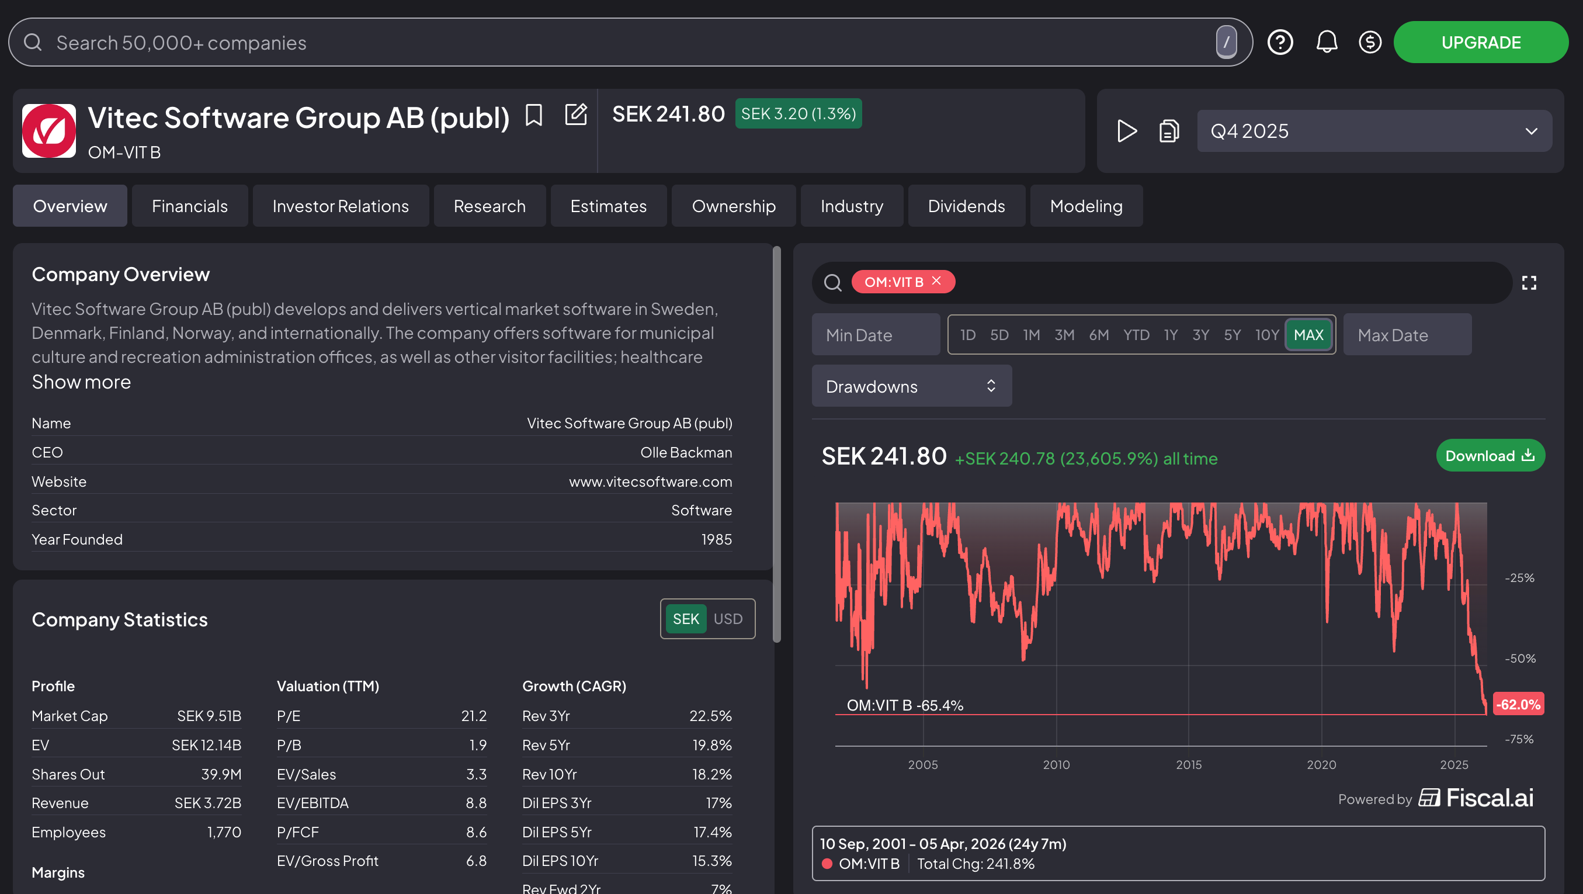Click the dollar currency icon
This screenshot has width=1583, height=894.
pyautogui.click(x=1370, y=43)
